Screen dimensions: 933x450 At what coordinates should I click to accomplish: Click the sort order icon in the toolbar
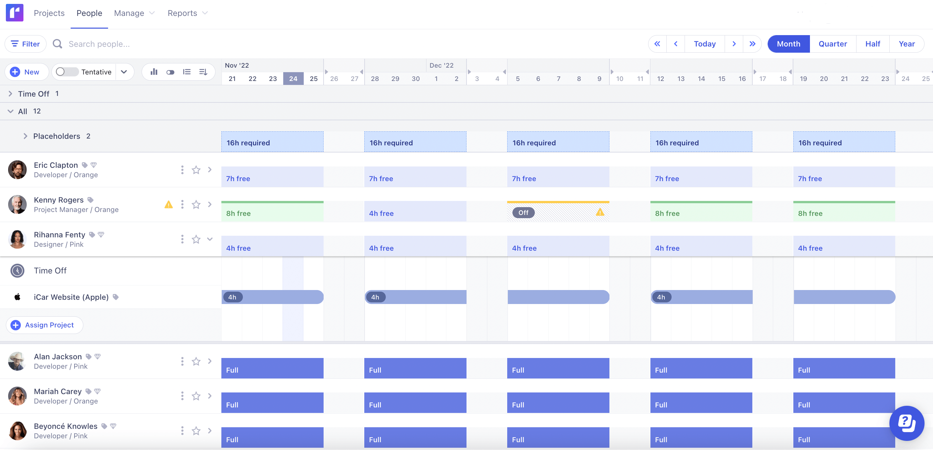[203, 72]
